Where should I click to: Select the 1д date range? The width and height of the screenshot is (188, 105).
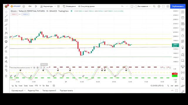(x=13, y=86)
